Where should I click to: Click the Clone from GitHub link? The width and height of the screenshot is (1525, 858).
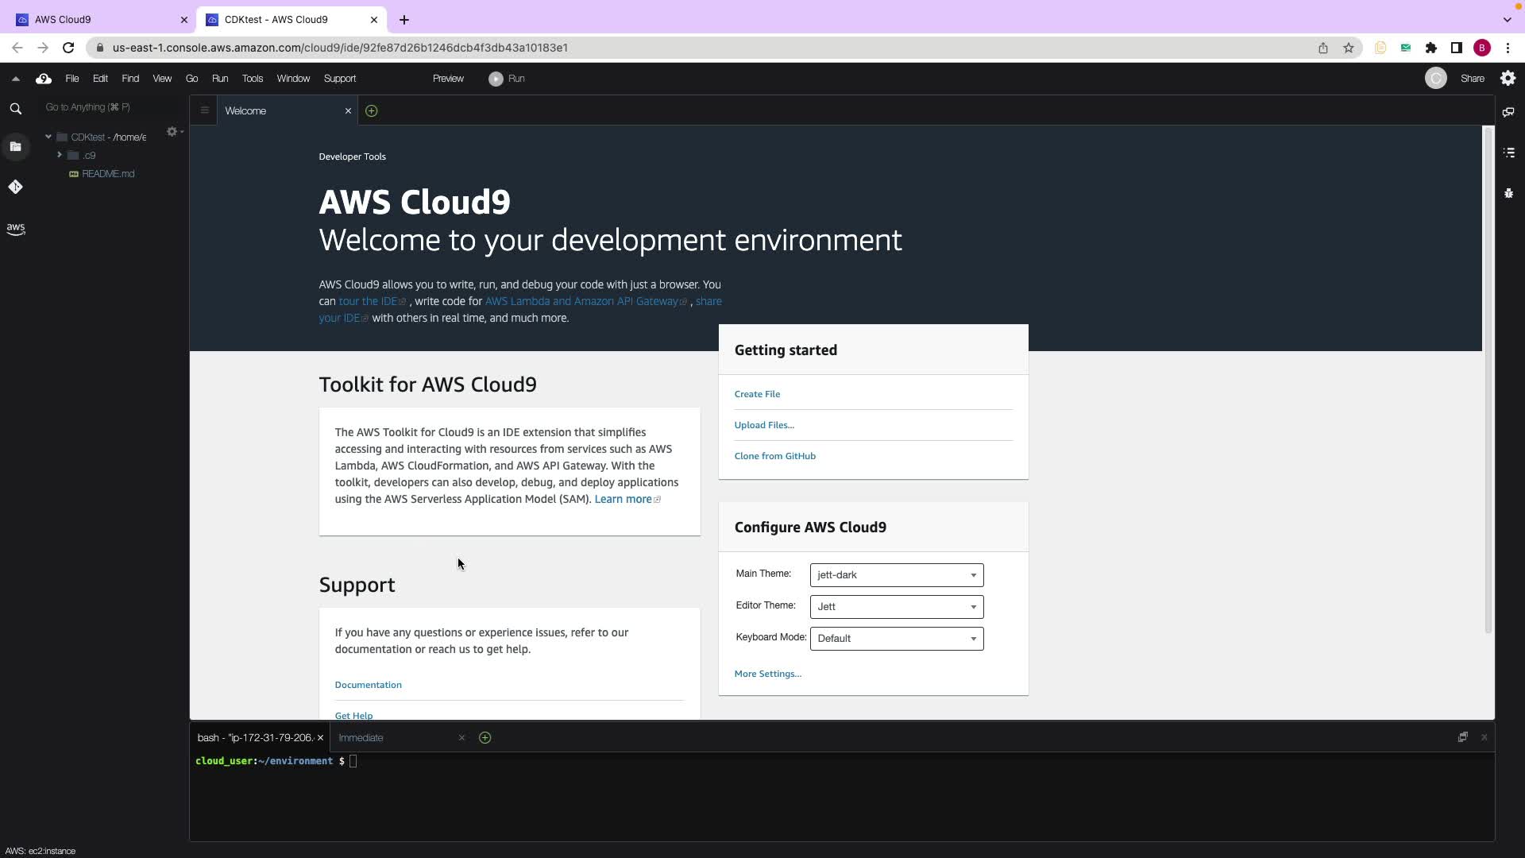tap(774, 456)
